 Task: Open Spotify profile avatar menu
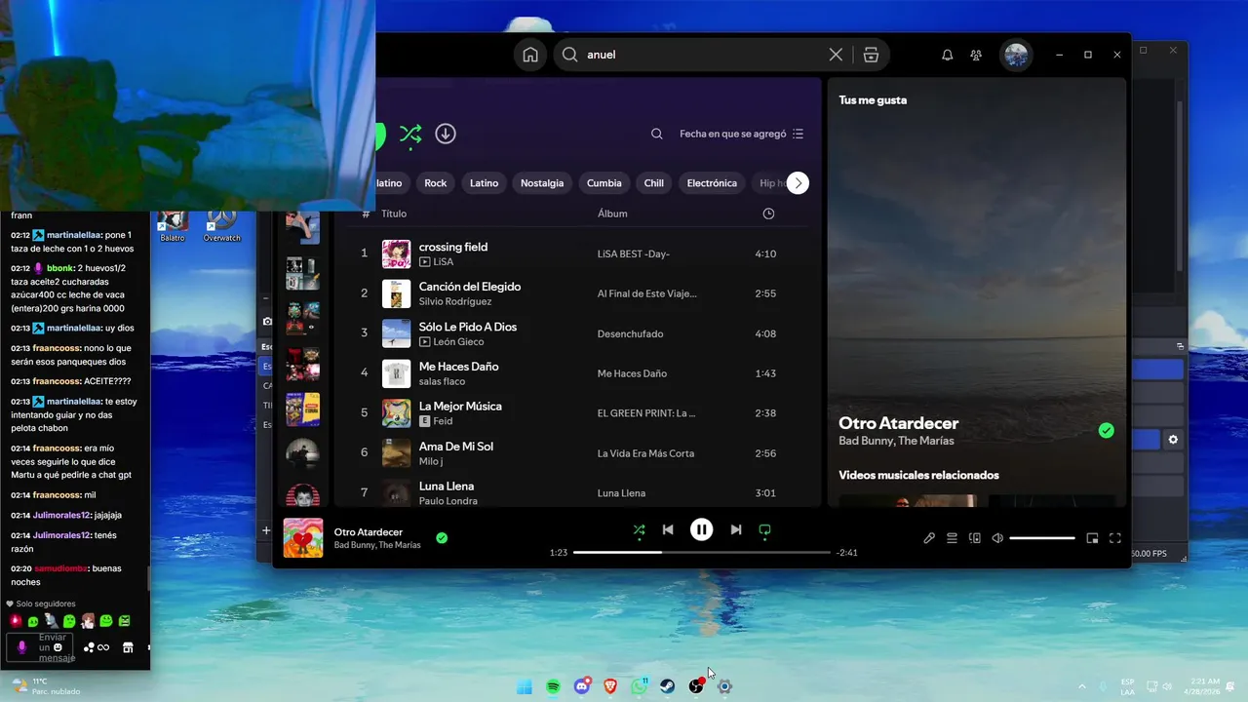click(1016, 55)
